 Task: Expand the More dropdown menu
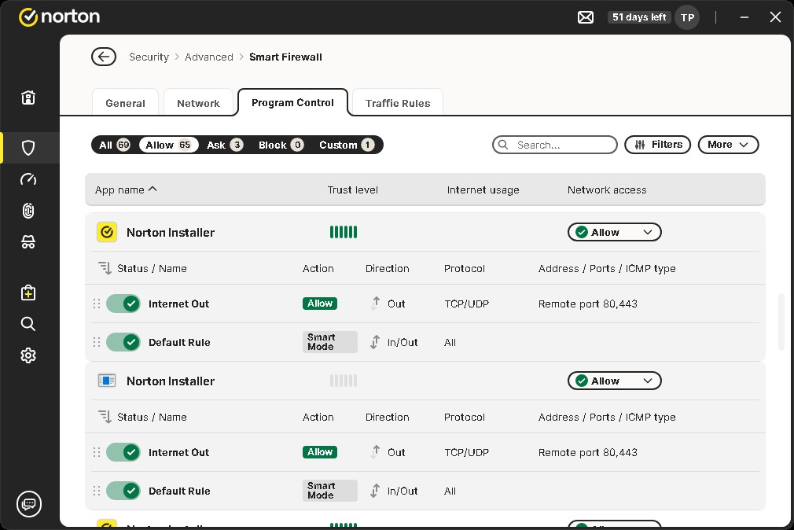pos(728,145)
